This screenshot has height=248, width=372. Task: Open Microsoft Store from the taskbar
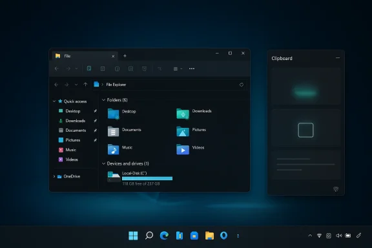[194, 236]
